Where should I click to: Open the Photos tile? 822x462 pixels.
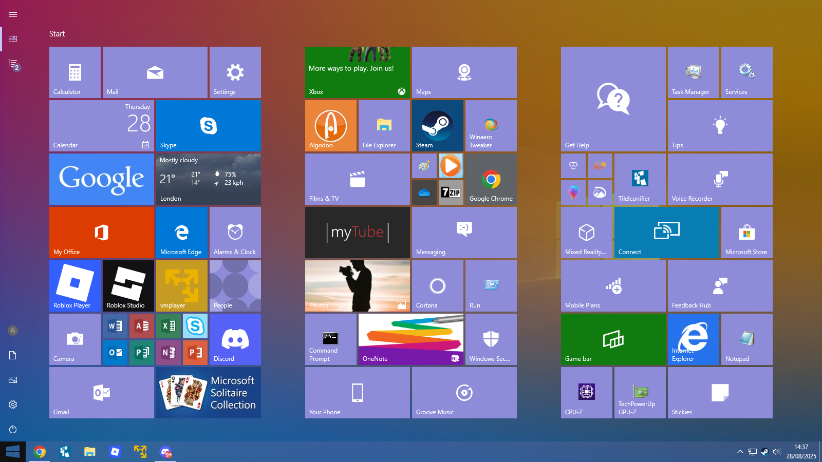(x=358, y=286)
